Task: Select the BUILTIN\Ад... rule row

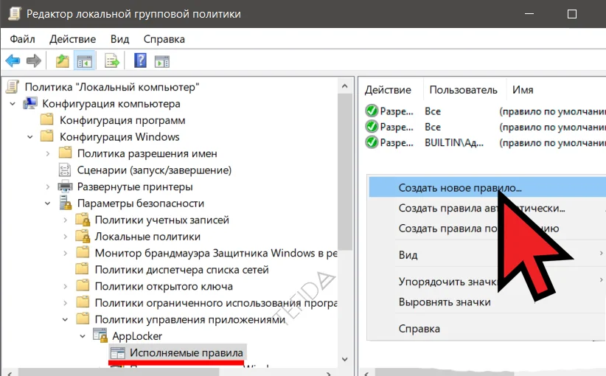Action: point(485,142)
